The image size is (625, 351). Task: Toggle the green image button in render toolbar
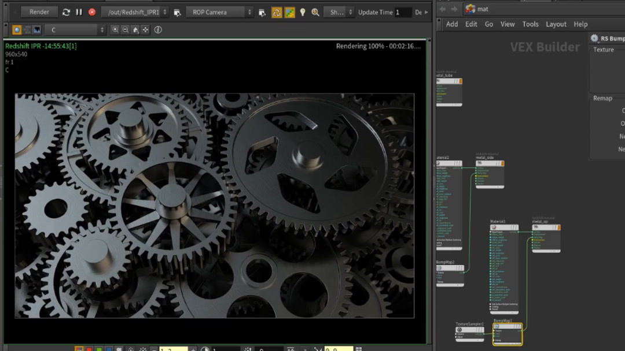pos(289,12)
